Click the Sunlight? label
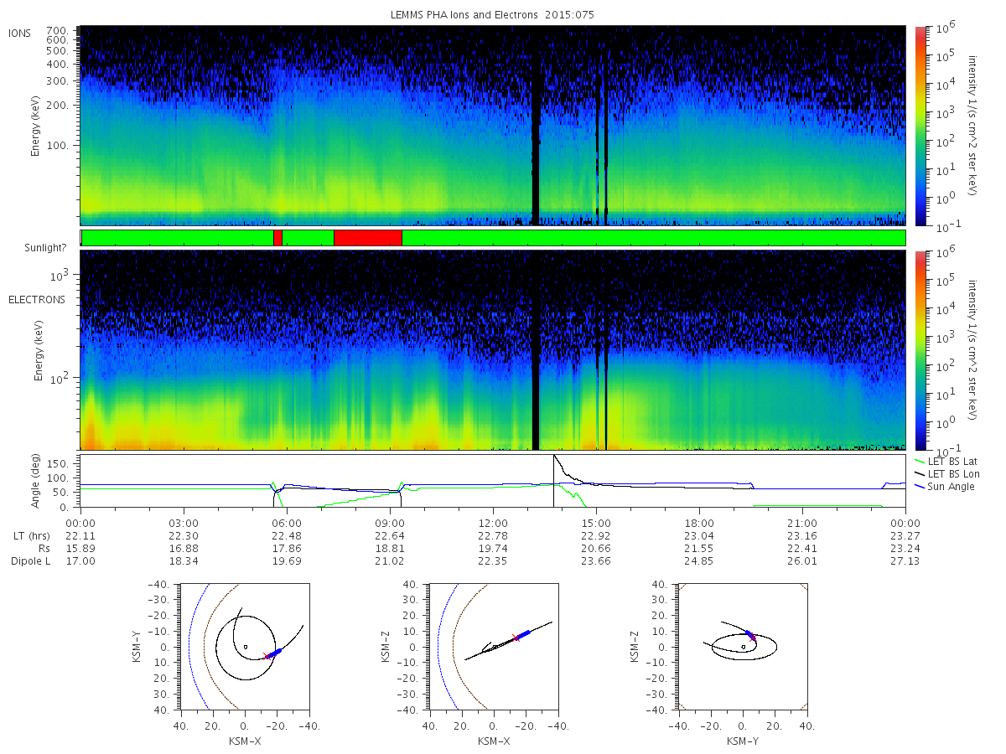Screen dimensions: 1006x754 (x=38, y=248)
